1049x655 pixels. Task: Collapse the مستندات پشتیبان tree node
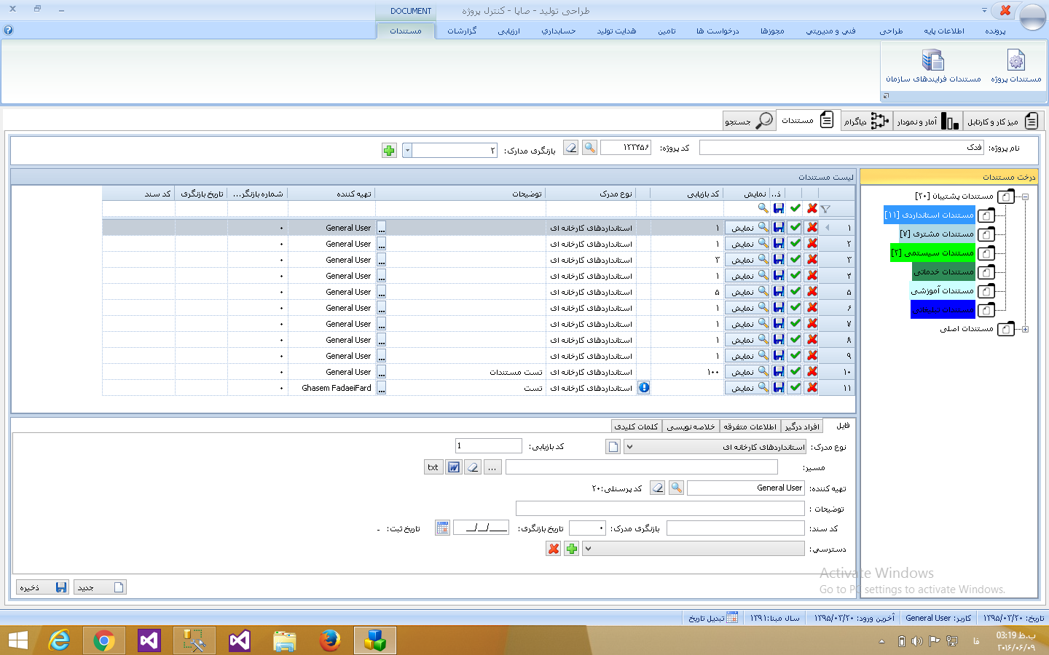tap(1025, 196)
